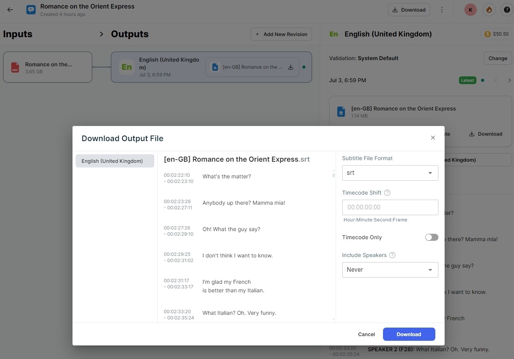
Task: Click the Timecode Shift input field
Action: (x=390, y=207)
